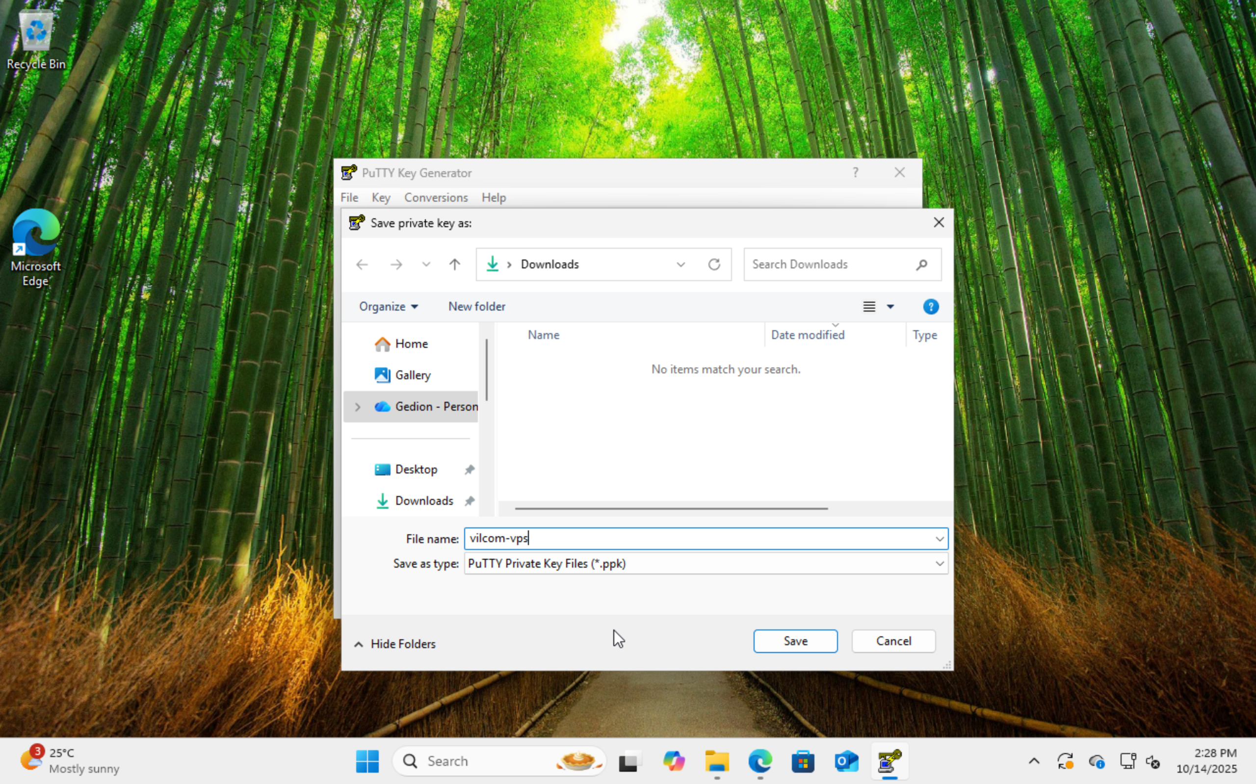Click the New folder button
The image size is (1256, 784).
pos(476,307)
